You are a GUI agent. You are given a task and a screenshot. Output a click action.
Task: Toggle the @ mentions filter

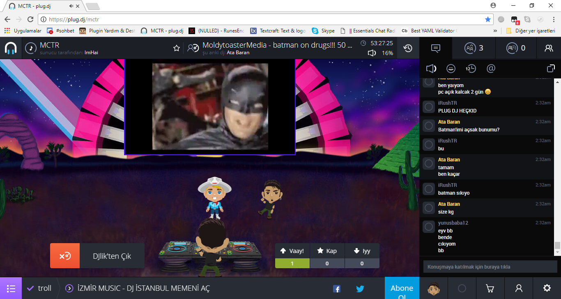click(491, 68)
